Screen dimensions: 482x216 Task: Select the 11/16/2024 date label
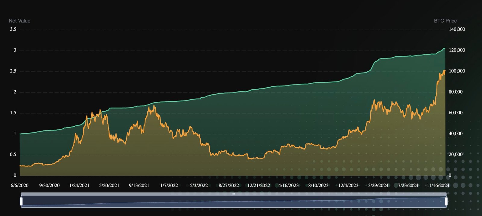(438, 185)
